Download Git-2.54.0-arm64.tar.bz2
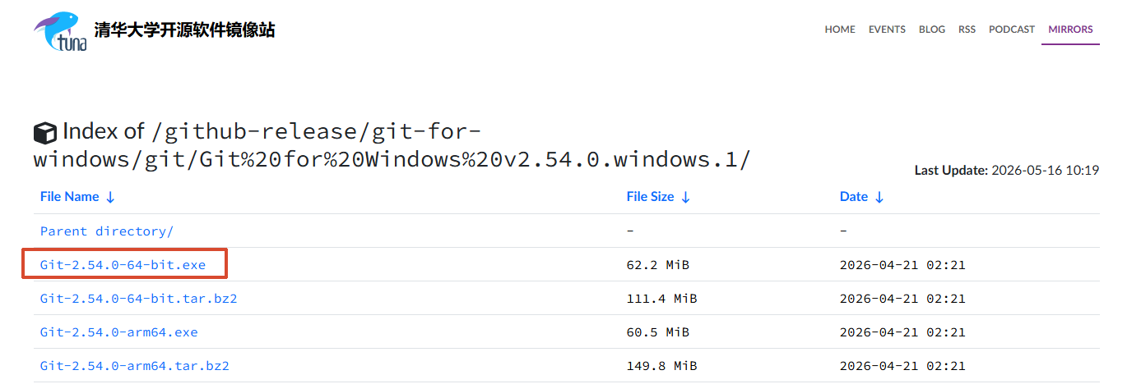Image resolution: width=1141 pixels, height=384 pixels. coord(135,366)
